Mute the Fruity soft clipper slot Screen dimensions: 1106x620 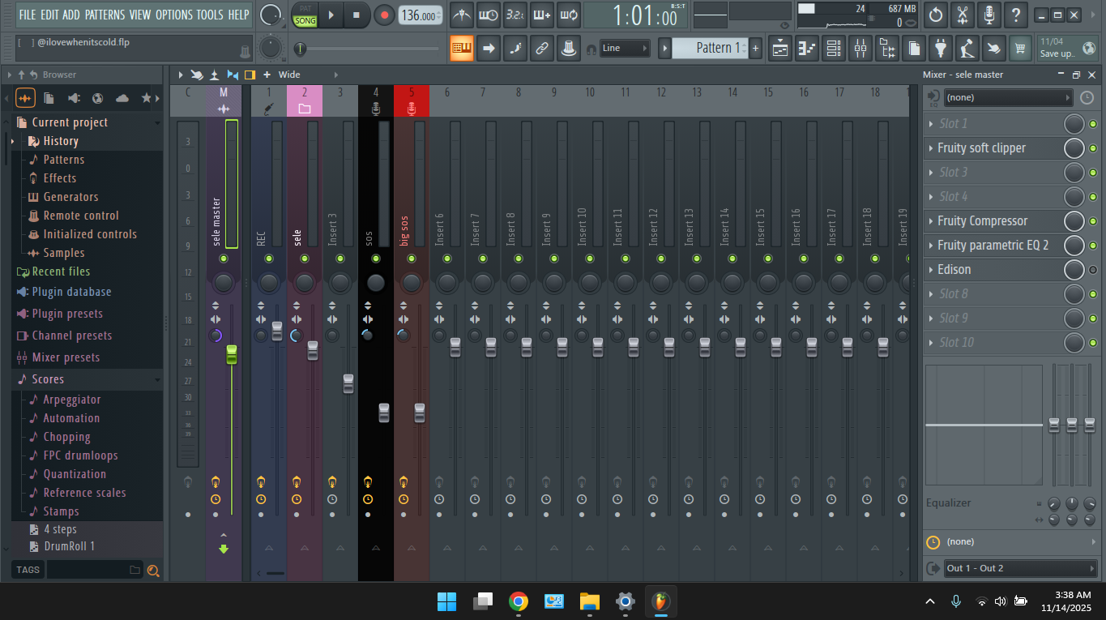[1093, 148]
